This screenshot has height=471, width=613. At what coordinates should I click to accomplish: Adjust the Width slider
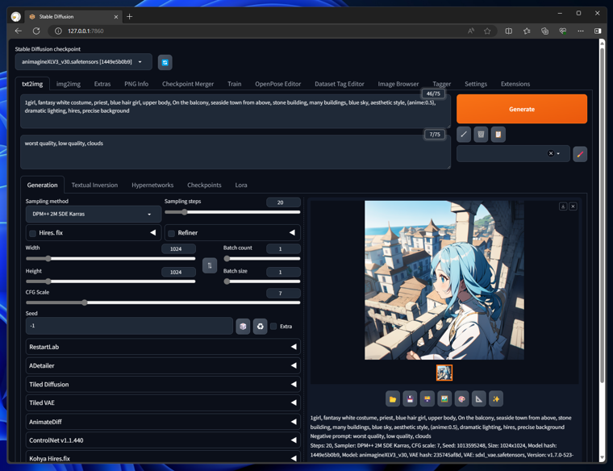click(111, 258)
